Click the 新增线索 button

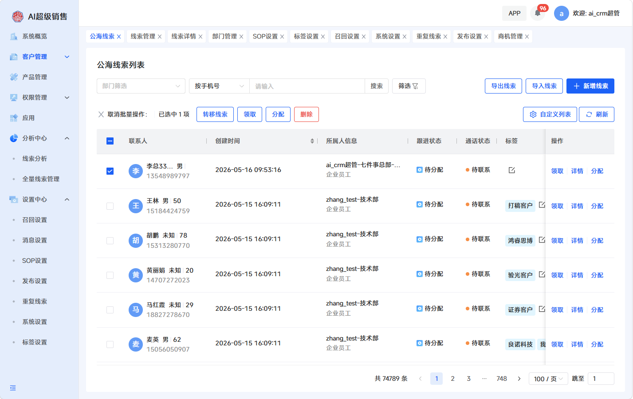pos(590,86)
